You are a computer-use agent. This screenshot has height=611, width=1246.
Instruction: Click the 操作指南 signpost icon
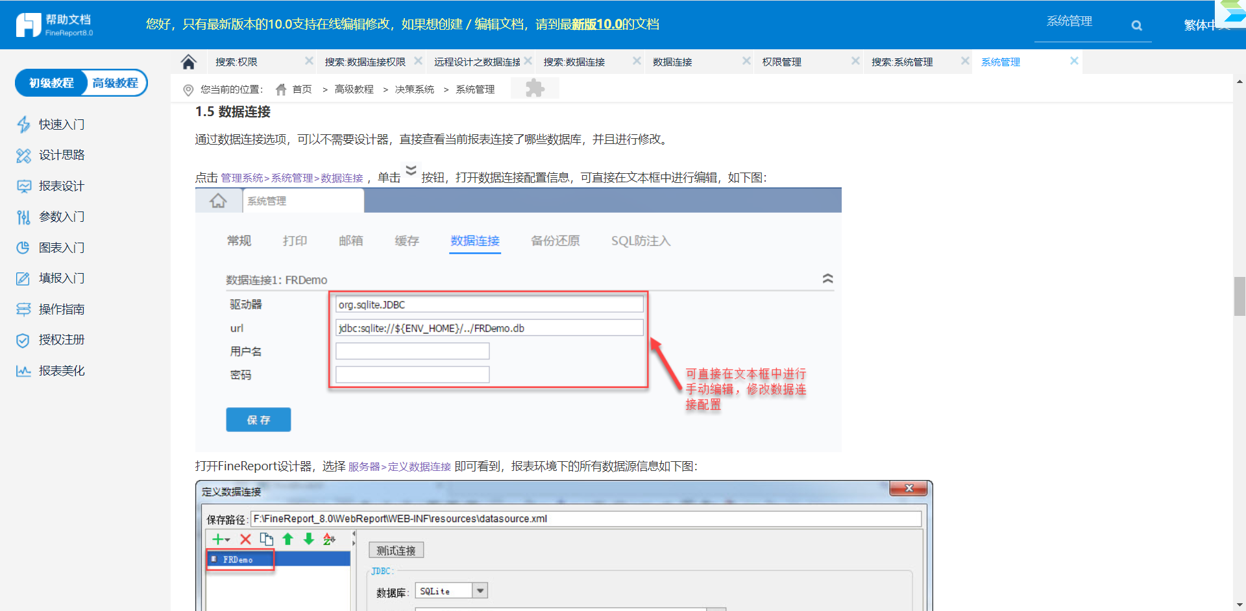coord(23,309)
